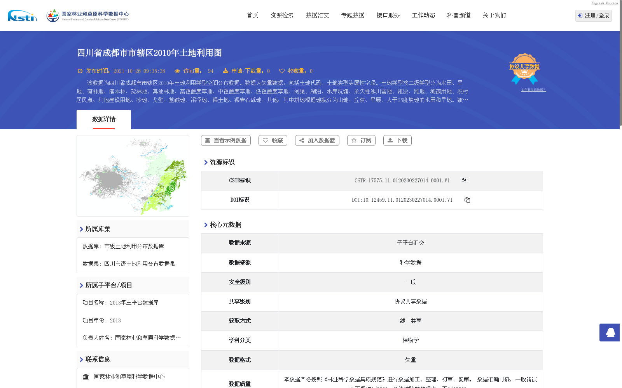This screenshot has height=388, width=622.
Task: Click 数据集: 四川市级土地利用分布数据集 row
Action: coord(129,264)
